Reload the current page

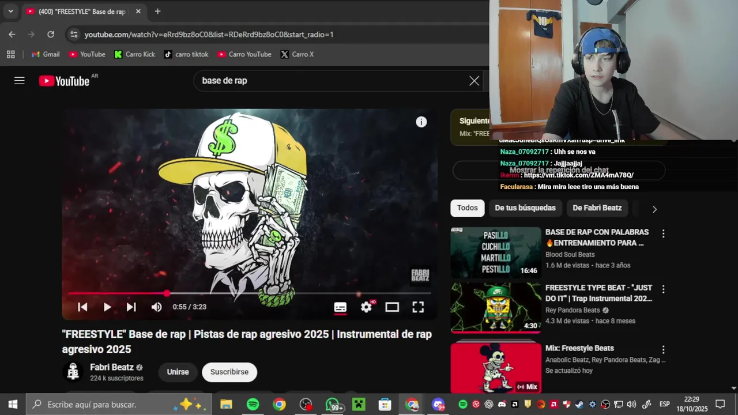pyautogui.click(x=51, y=35)
